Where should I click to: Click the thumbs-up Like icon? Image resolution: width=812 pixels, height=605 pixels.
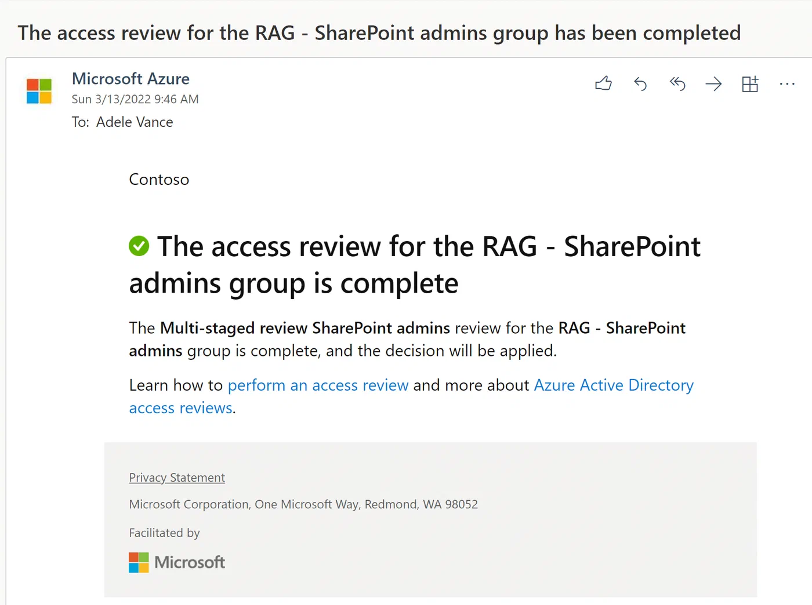point(603,84)
